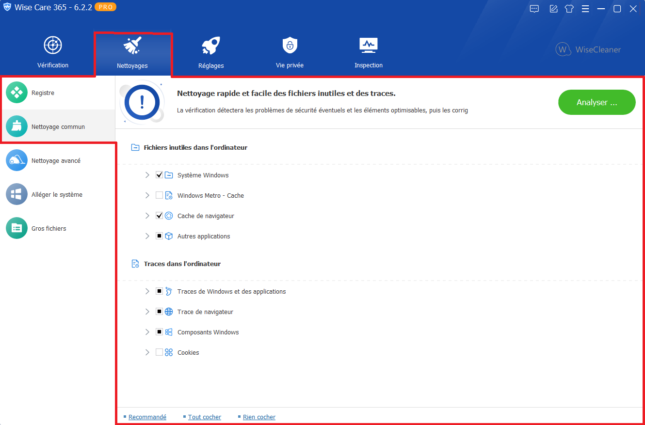The width and height of the screenshot is (645, 425).
Task: Switch to the Vérification tab
Action: click(53, 53)
